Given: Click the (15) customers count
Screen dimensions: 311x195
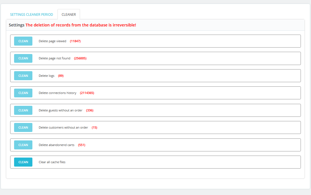Looking at the screenshot, I should (94, 128).
